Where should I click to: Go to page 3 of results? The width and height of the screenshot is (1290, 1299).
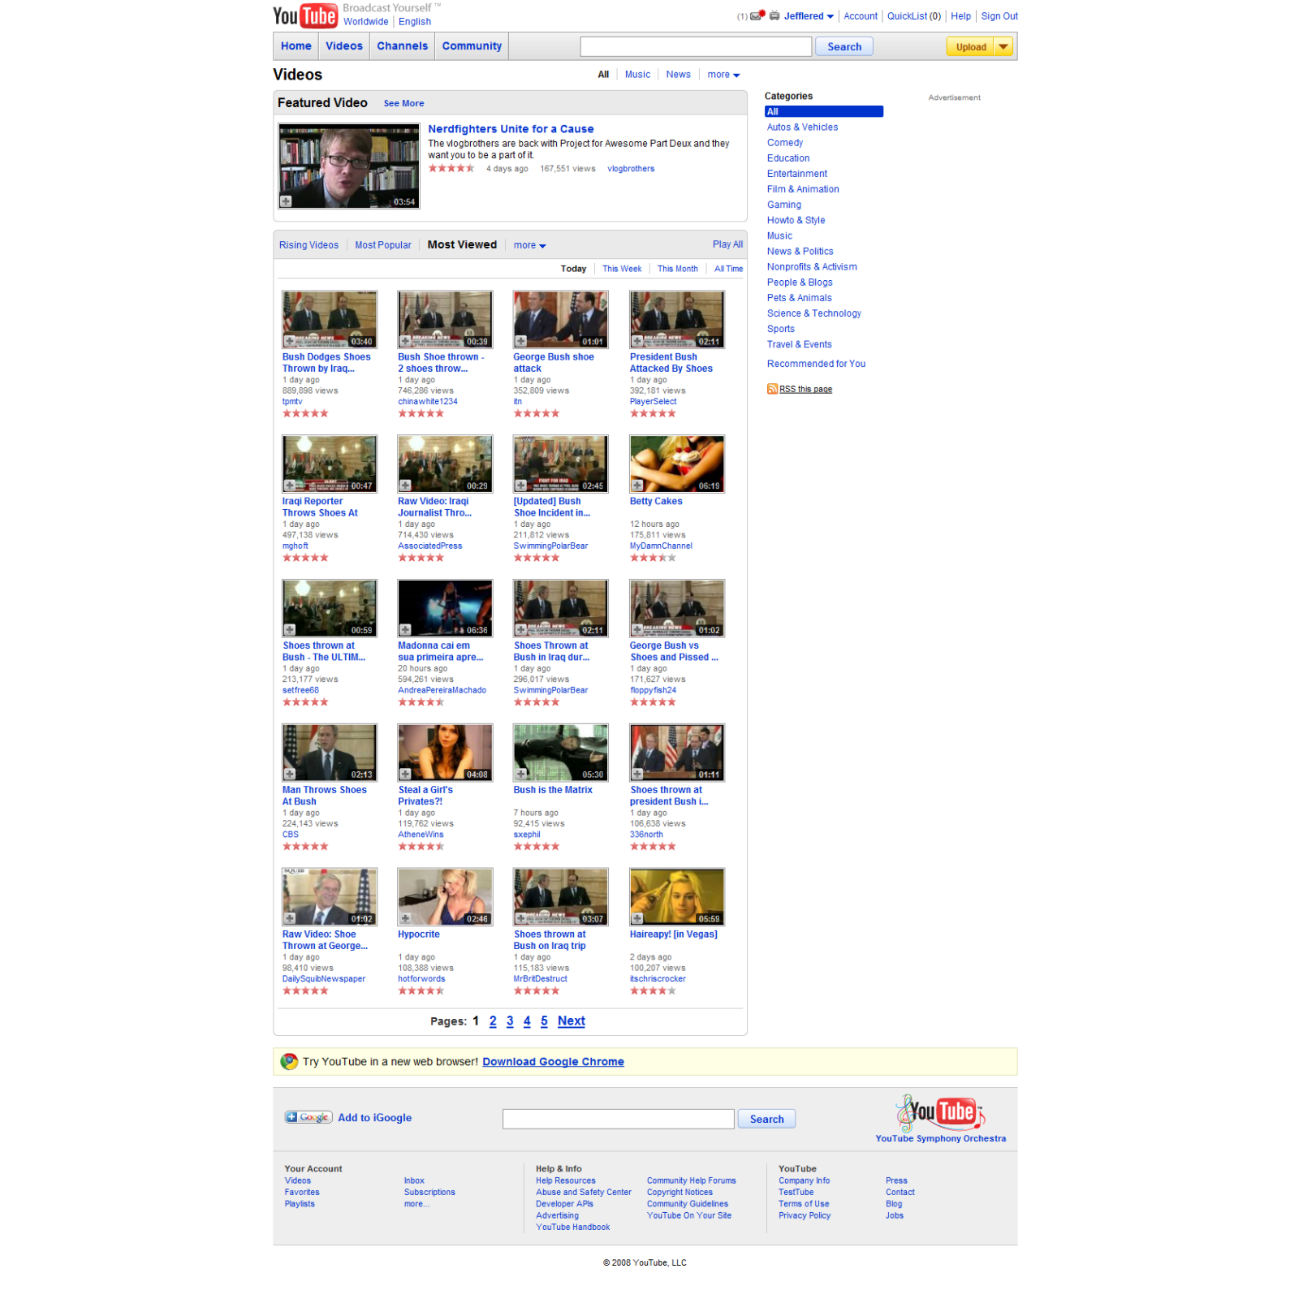pyautogui.click(x=510, y=1021)
